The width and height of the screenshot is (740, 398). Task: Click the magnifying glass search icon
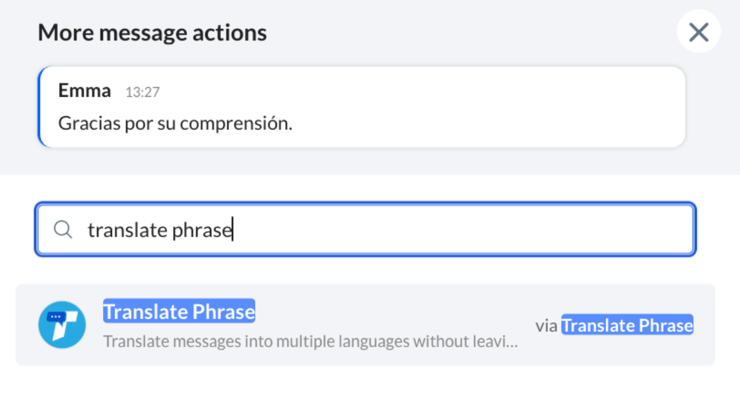tap(63, 229)
